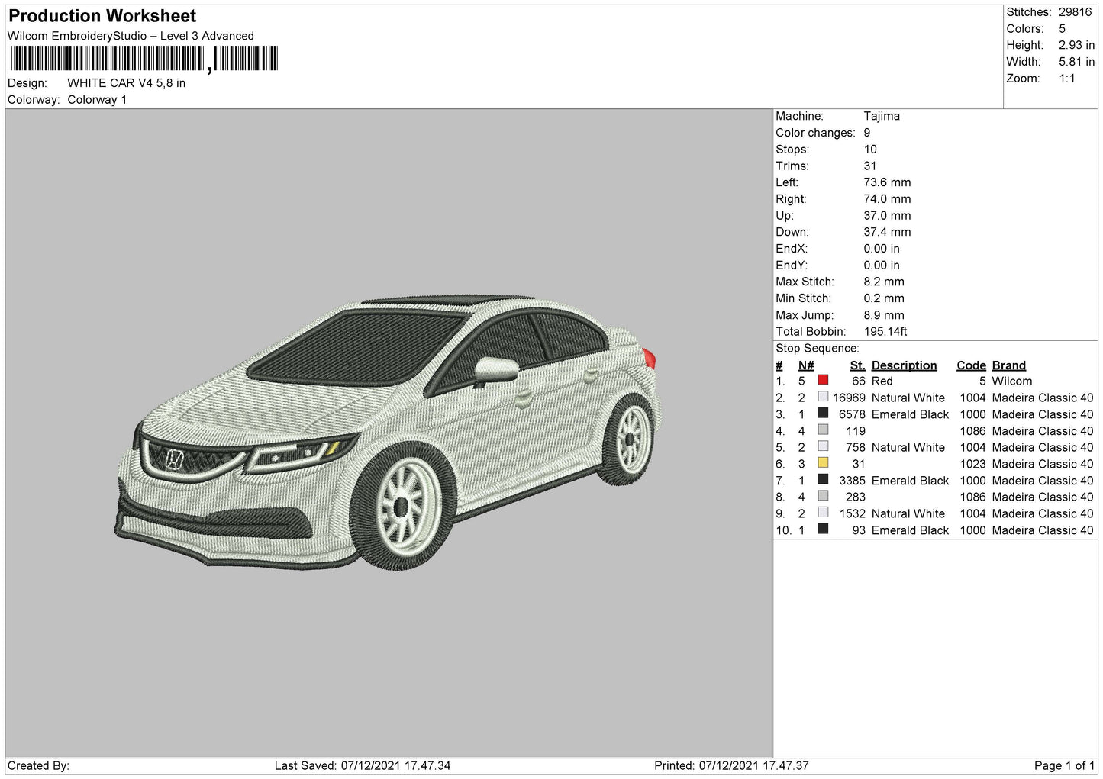Click the Max Jump value '8.9 mm'
Viewport: 1103px width, 779px height.
(884, 315)
